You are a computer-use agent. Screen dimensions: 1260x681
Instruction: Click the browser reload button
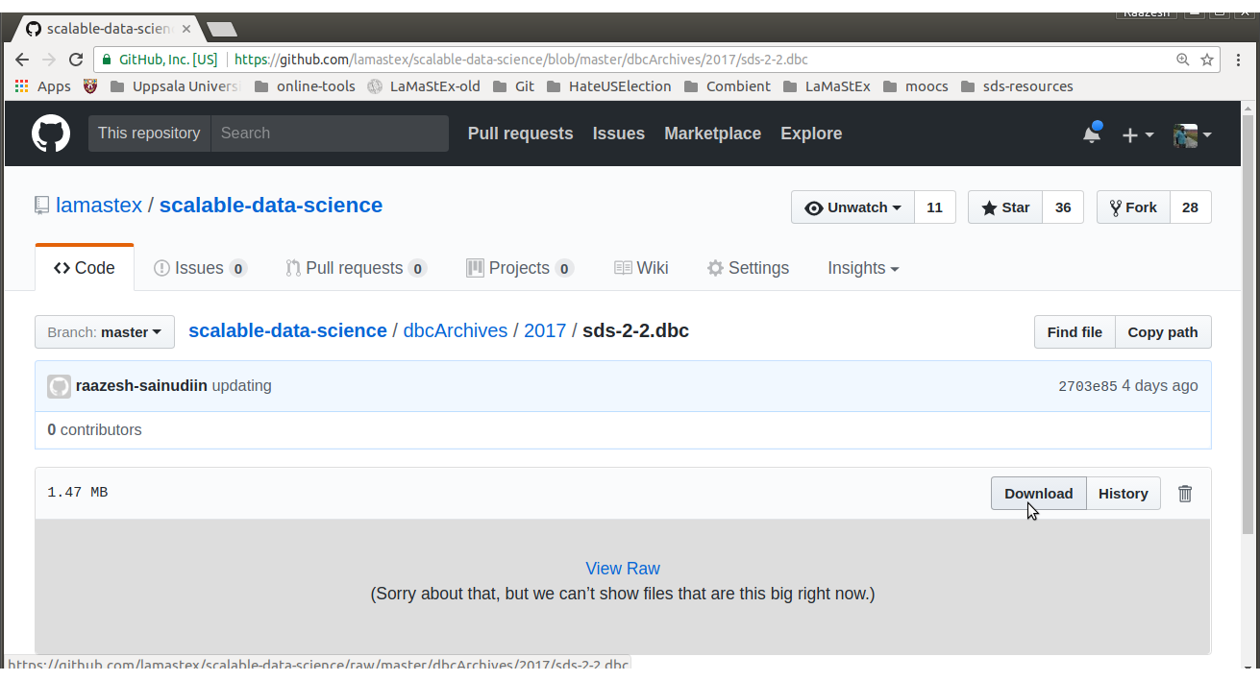click(x=78, y=60)
